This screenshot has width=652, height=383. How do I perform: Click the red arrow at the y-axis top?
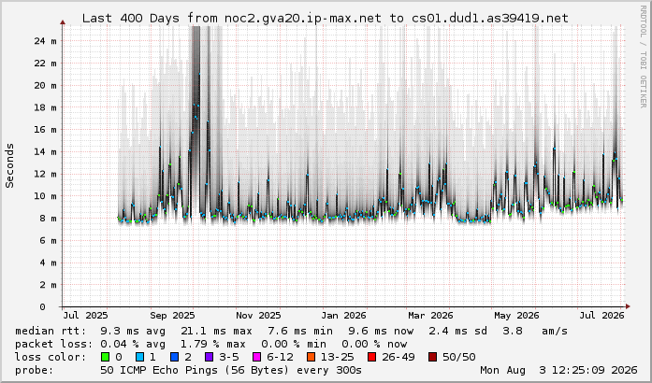(x=63, y=22)
